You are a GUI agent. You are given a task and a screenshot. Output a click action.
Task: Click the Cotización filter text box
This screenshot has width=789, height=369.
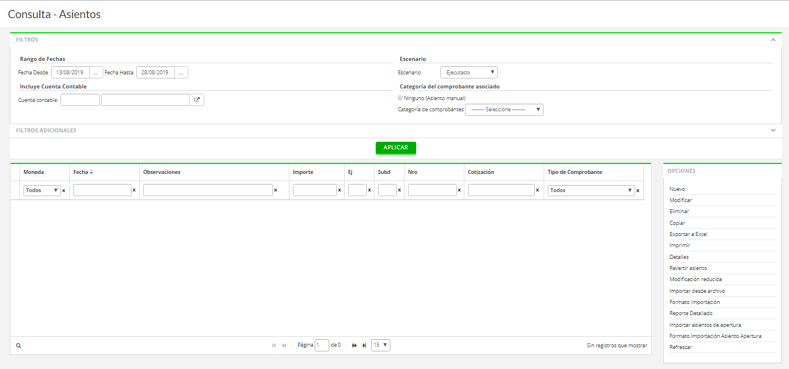[501, 190]
